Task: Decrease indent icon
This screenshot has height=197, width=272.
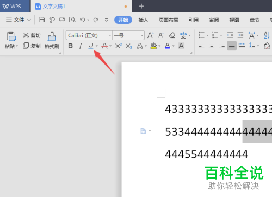Action: 230,35
